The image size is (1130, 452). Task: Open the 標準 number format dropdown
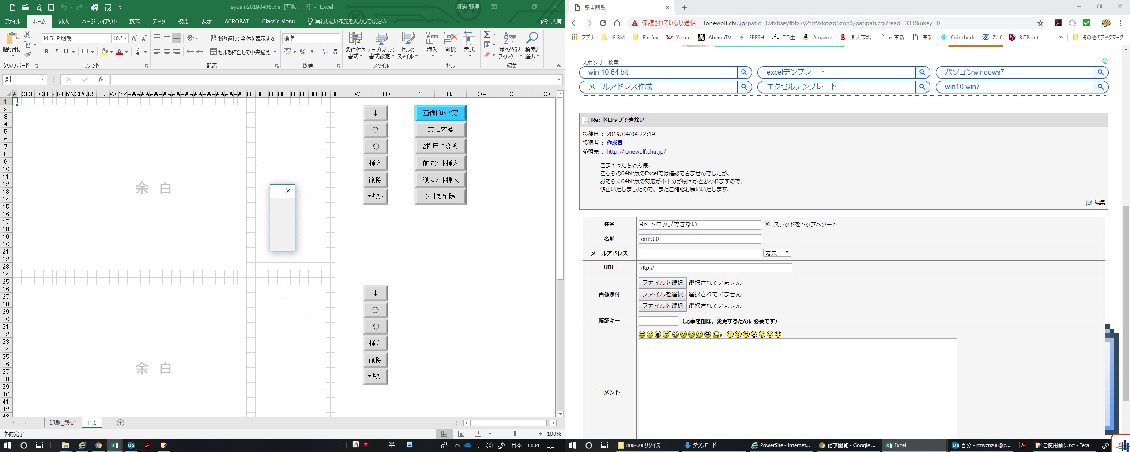[337, 38]
